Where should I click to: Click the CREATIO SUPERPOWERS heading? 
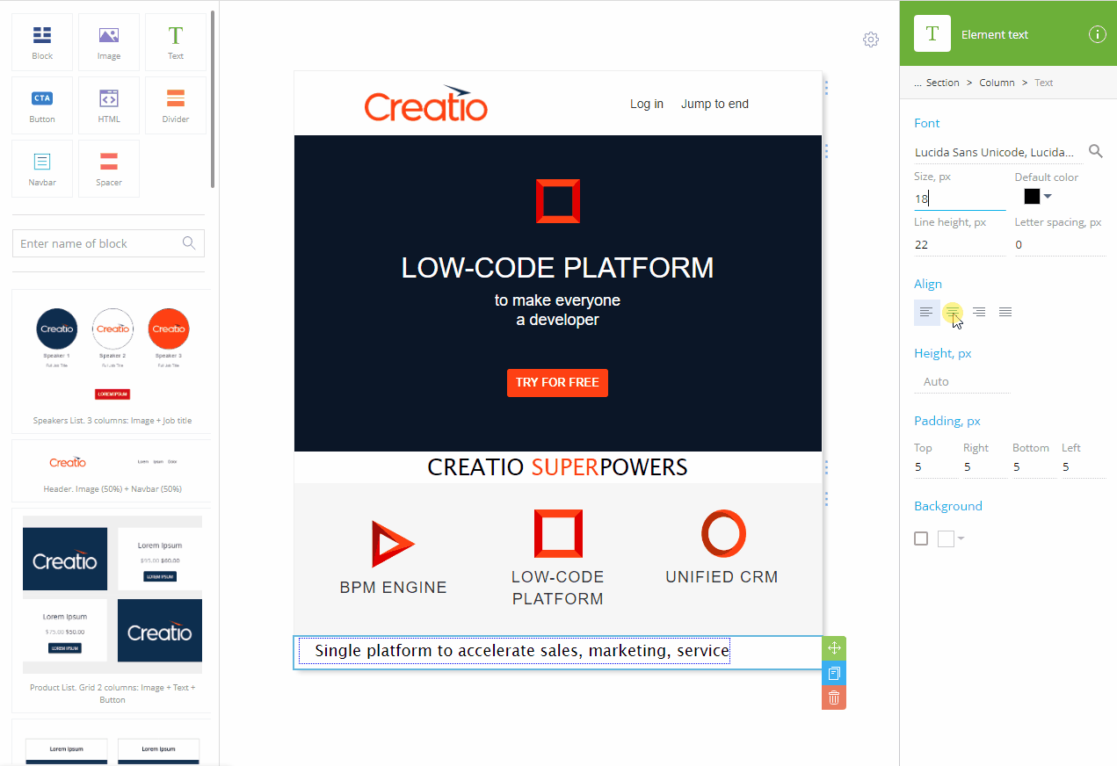[x=557, y=467]
